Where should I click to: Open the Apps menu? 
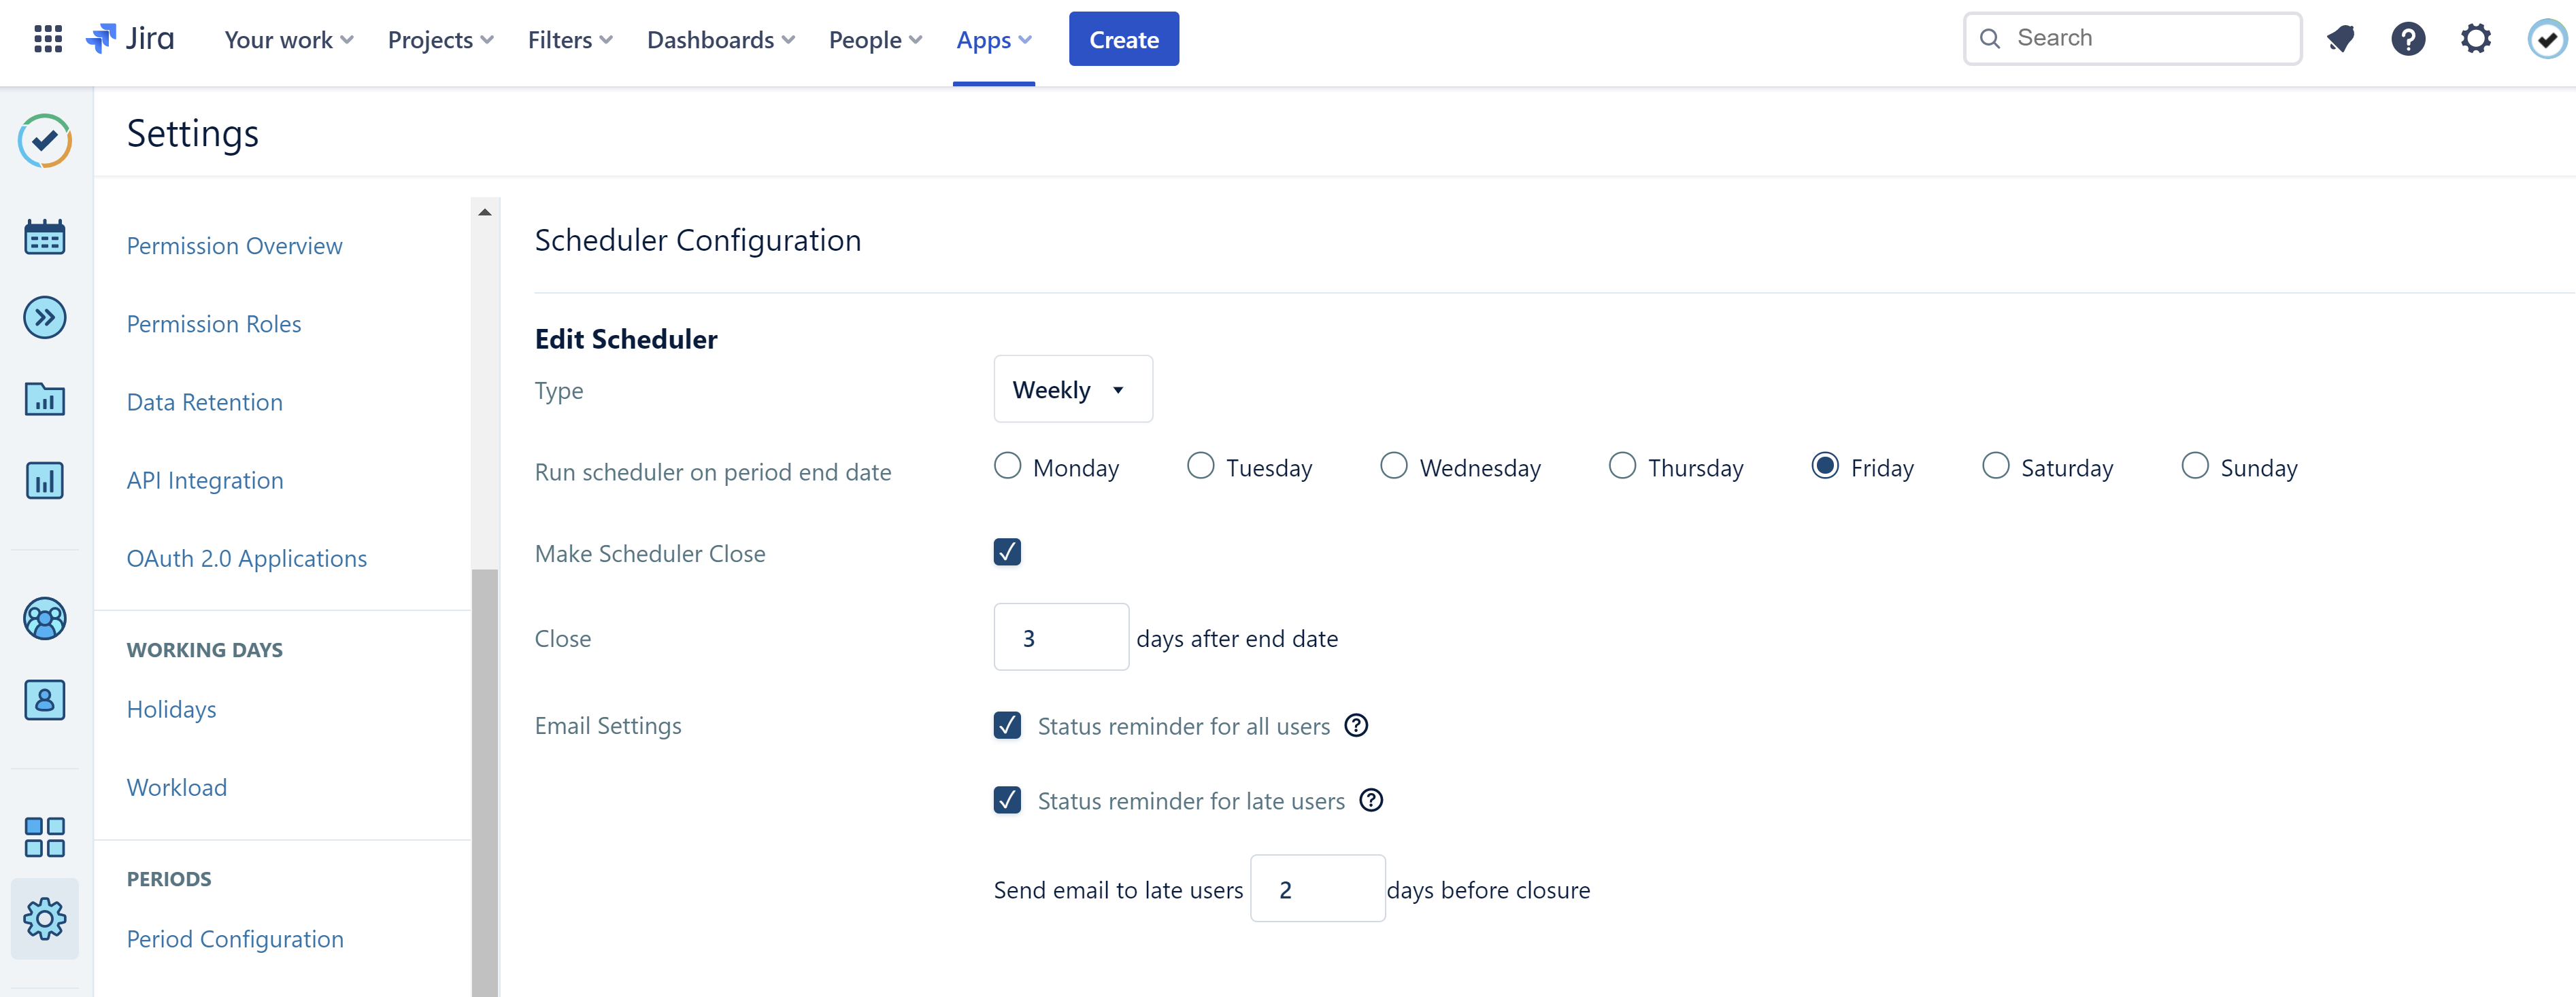point(992,39)
